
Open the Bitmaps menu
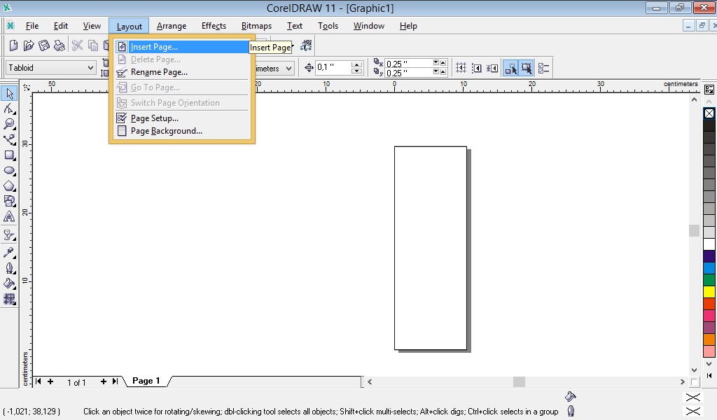[x=256, y=26]
